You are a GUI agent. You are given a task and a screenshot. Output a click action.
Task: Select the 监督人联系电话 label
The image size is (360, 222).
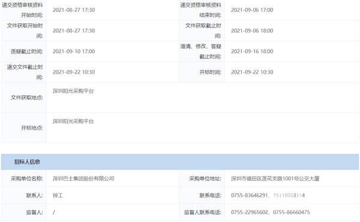tap(203, 212)
